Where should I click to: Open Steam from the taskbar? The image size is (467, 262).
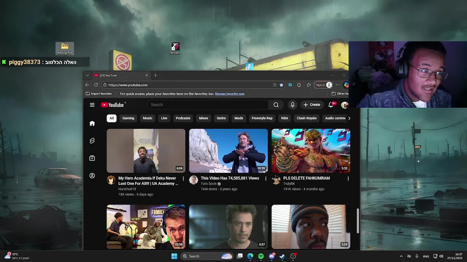click(282, 256)
